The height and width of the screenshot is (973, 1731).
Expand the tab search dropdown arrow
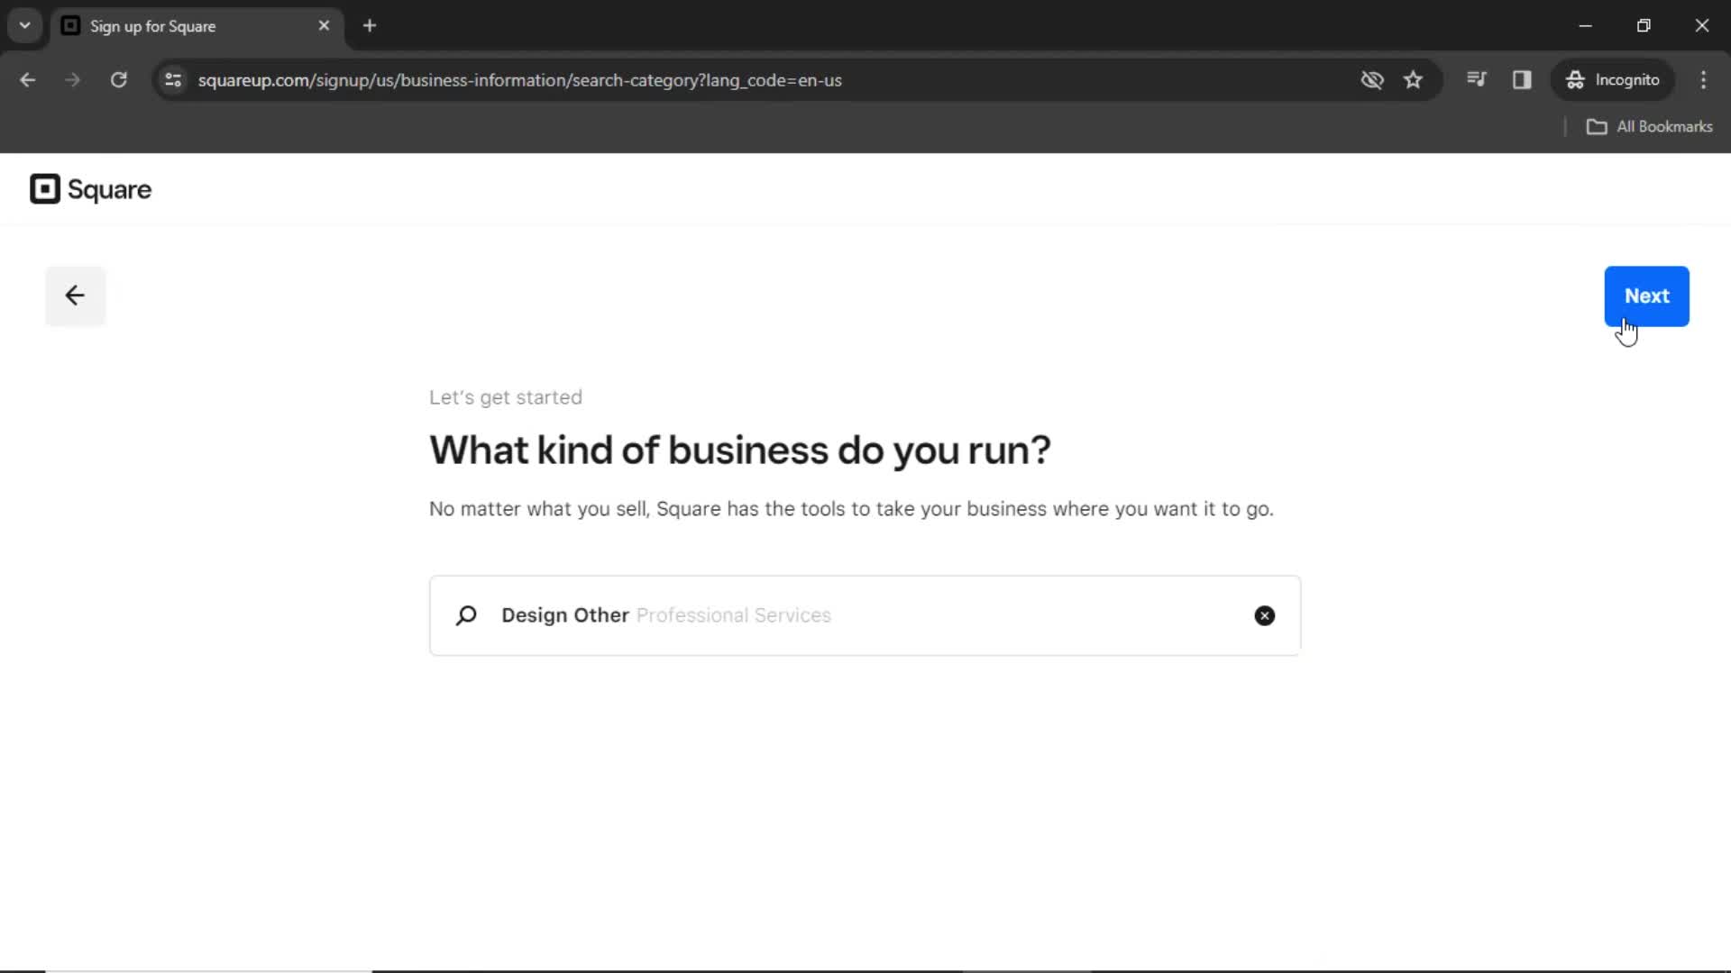(25, 26)
